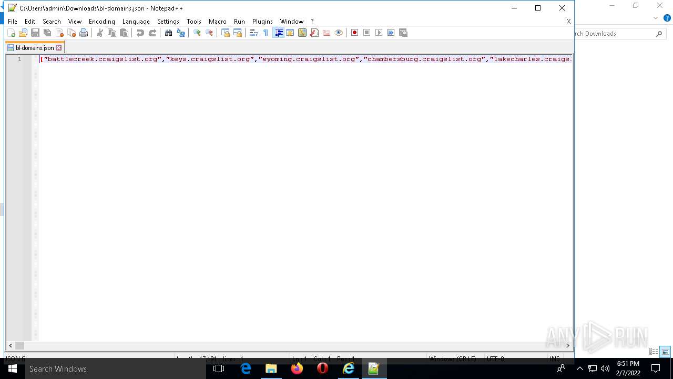Click the Open file toolbar icon
This screenshot has width=673, height=379.
[23, 33]
